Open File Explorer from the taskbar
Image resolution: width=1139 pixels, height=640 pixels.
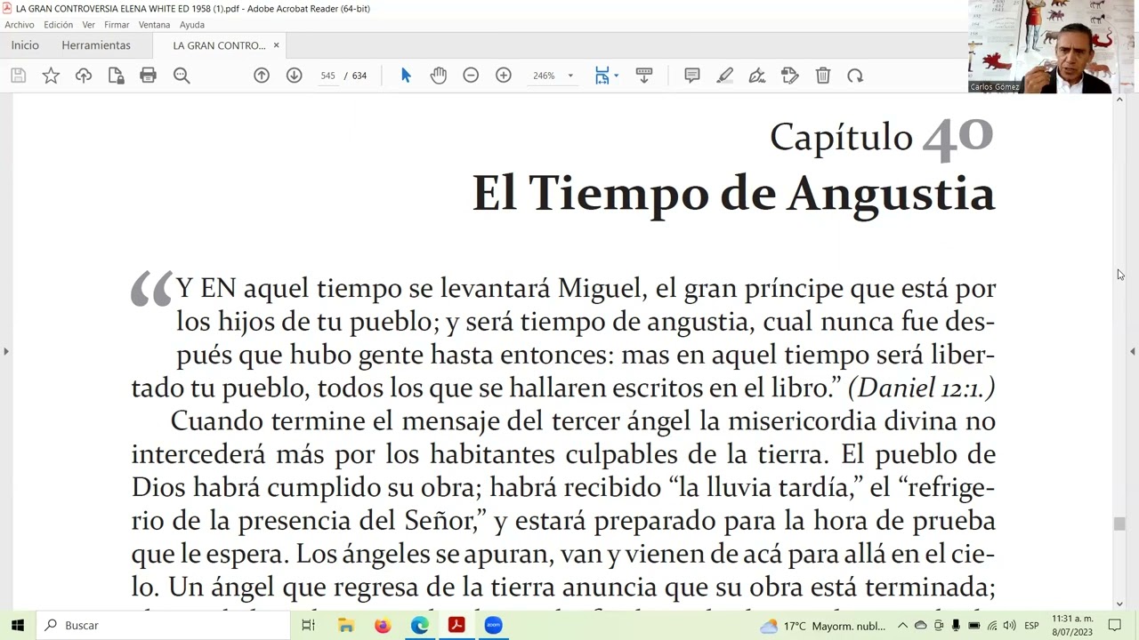point(346,626)
